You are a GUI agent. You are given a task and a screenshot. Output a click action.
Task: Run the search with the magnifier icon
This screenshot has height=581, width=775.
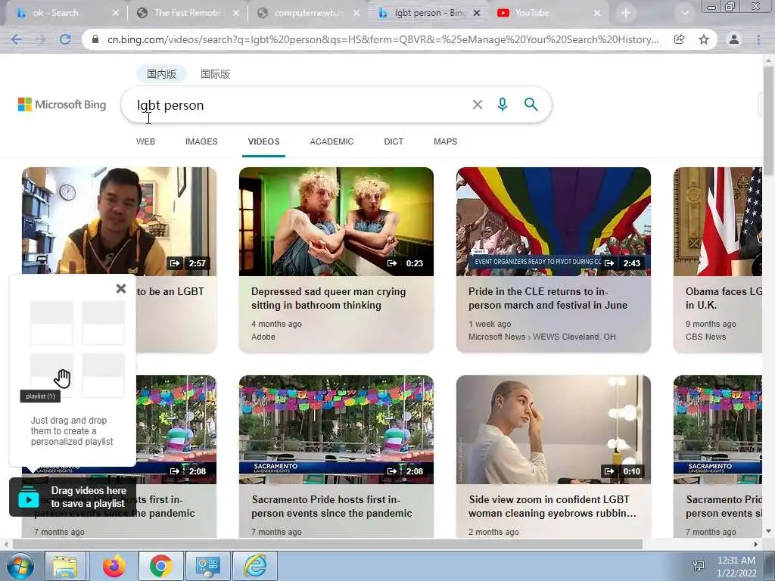[531, 104]
